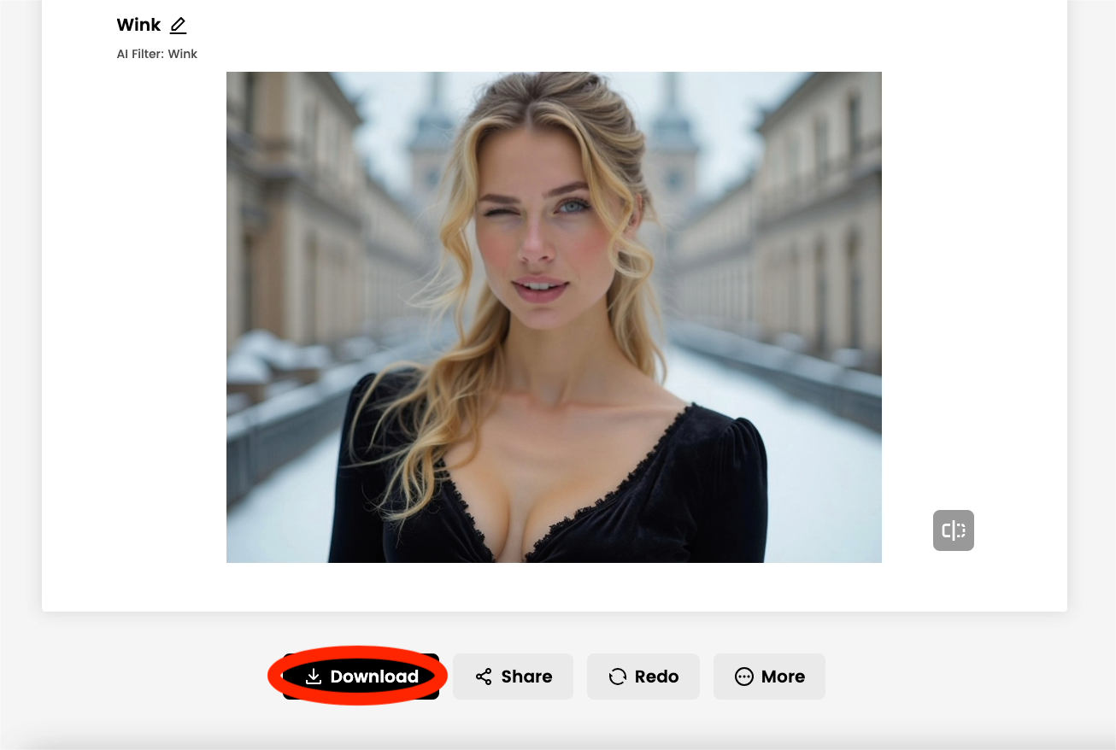1116x750 pixels.
Task: Click the white card area beneath the image
Action: click(554, 588)
